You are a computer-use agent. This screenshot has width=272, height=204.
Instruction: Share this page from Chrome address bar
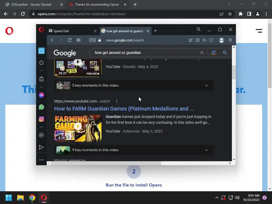pyautogui.click(x=222, y=14)
